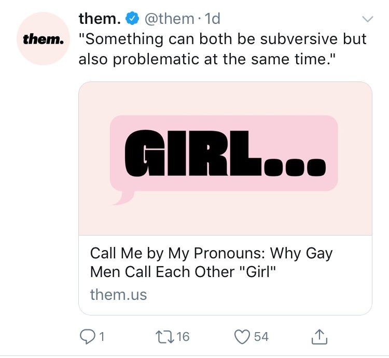The height and width of the screenshot is (358, 389).
Task: Click the like count 54
Action: 261,337
